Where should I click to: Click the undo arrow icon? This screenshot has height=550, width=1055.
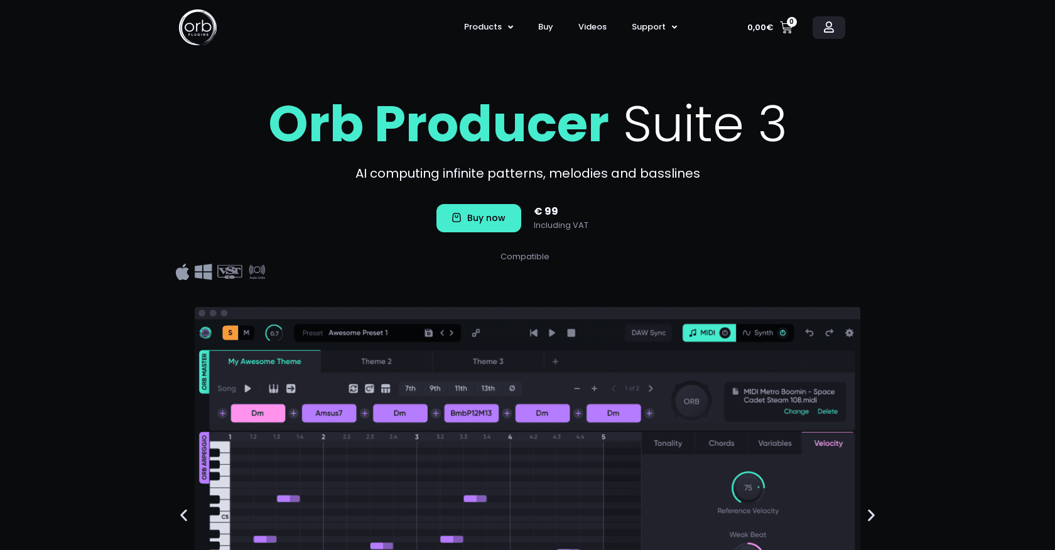coord(809,333)
